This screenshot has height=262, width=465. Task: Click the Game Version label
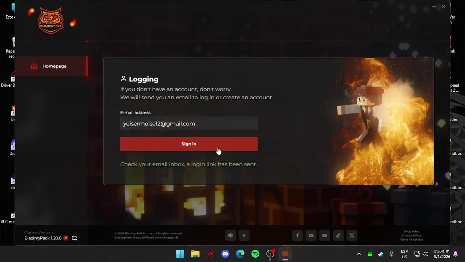point(39,233)
